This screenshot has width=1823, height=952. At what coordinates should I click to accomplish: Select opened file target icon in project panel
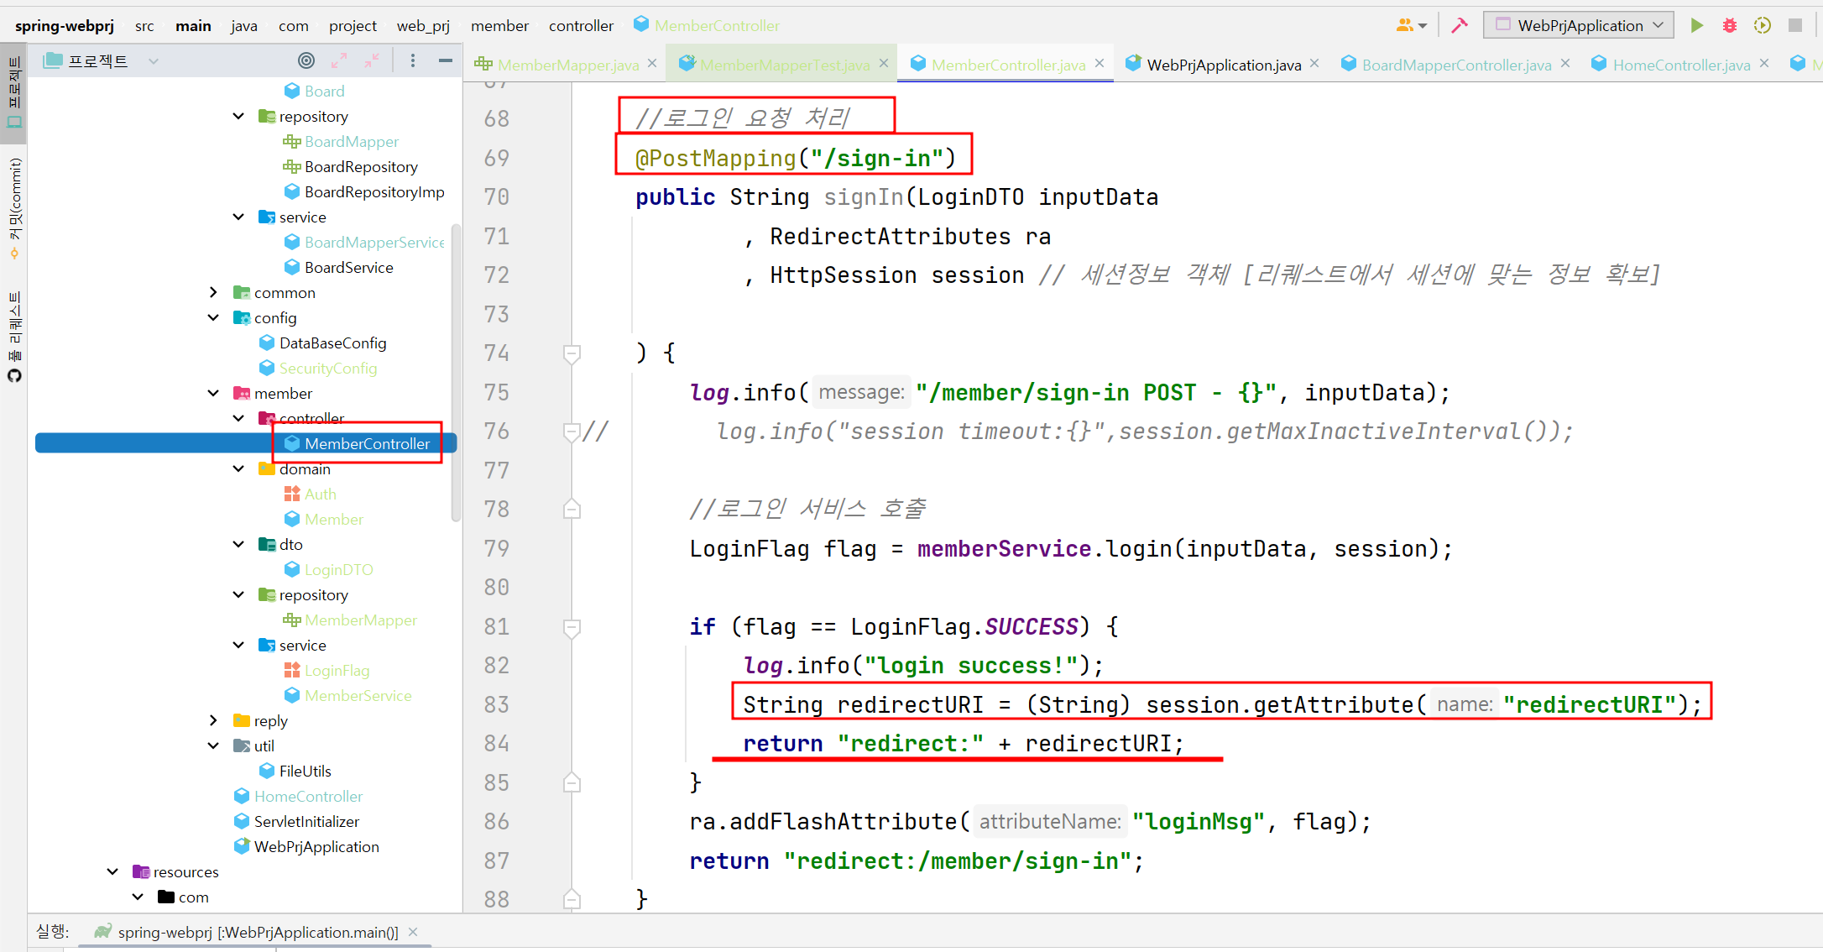[306, 60]
